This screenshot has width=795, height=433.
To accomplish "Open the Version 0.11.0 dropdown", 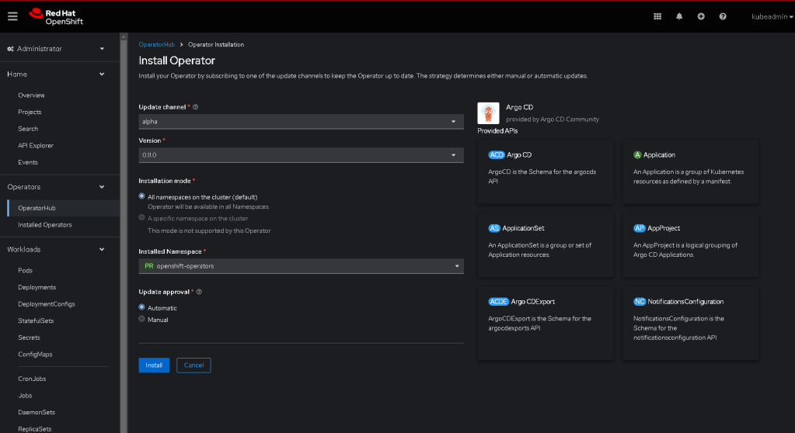I will point(302,155).
